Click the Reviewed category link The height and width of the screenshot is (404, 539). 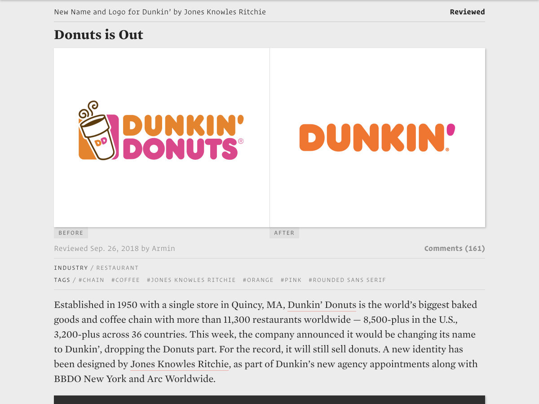(467, 12)
